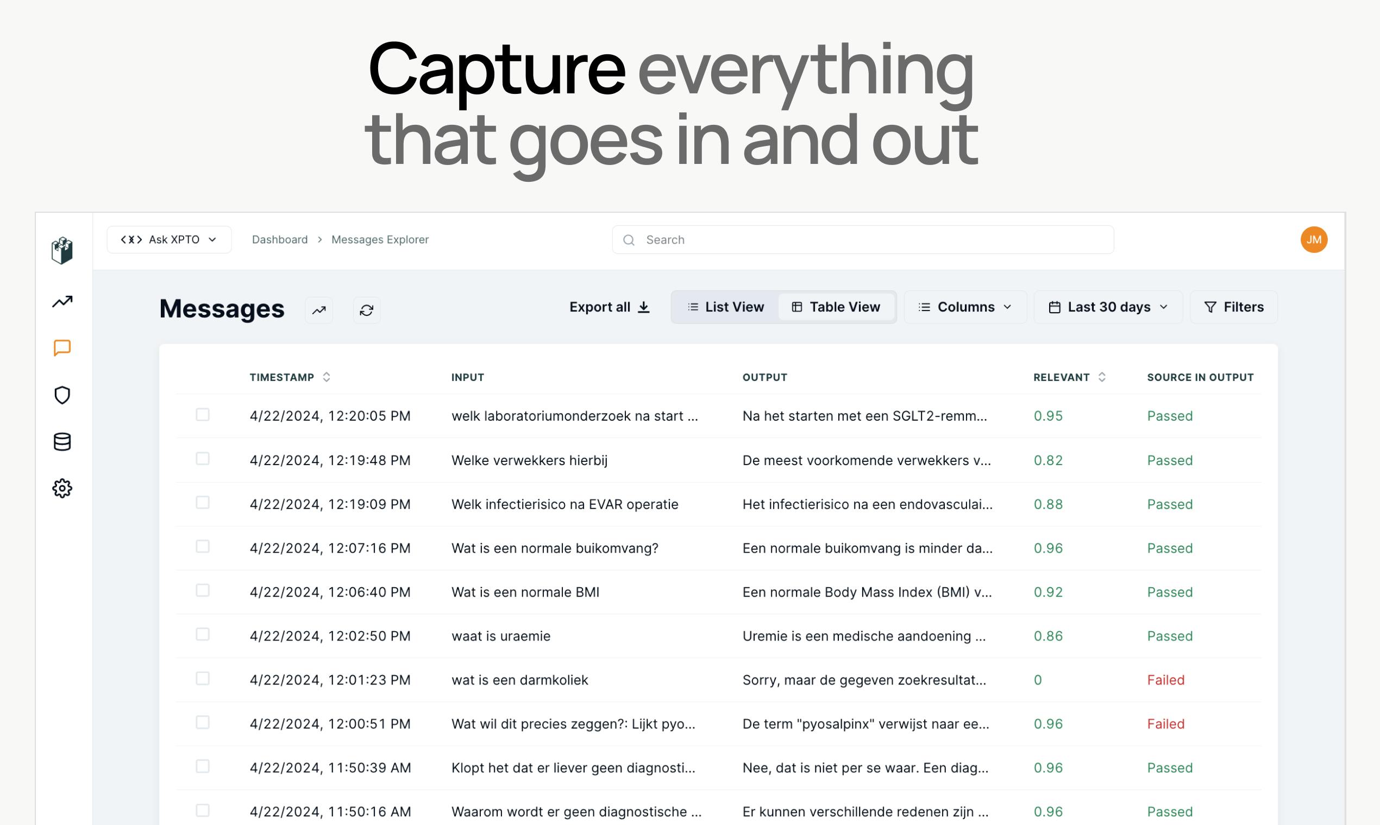Tick the checkbox for 12:06:40 PM row
Viewport: 1380px width, 825px height.
coord(203,591)
